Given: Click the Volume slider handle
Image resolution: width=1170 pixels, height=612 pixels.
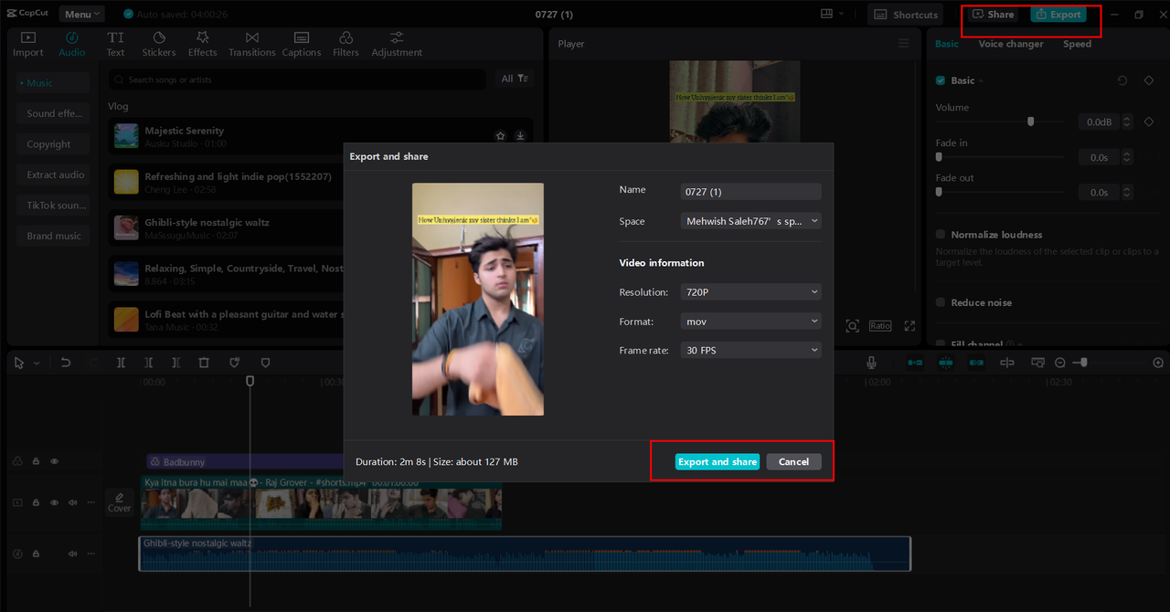Looking at the screenshot, I should pyautogui.click(x=1031, y=121).
